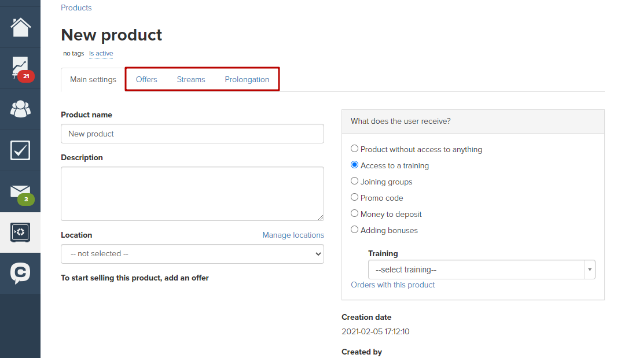This screenshot has height=358, width=617.
Task: Switch to the Offers tab
Action: (146, 79)
